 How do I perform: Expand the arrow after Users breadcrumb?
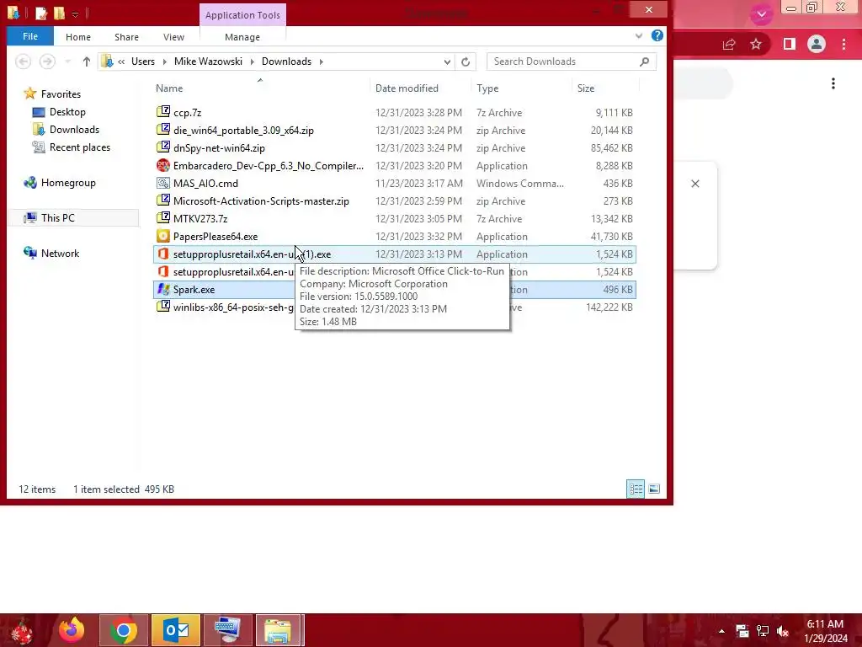pyautogui.click(x=164, y=61)
